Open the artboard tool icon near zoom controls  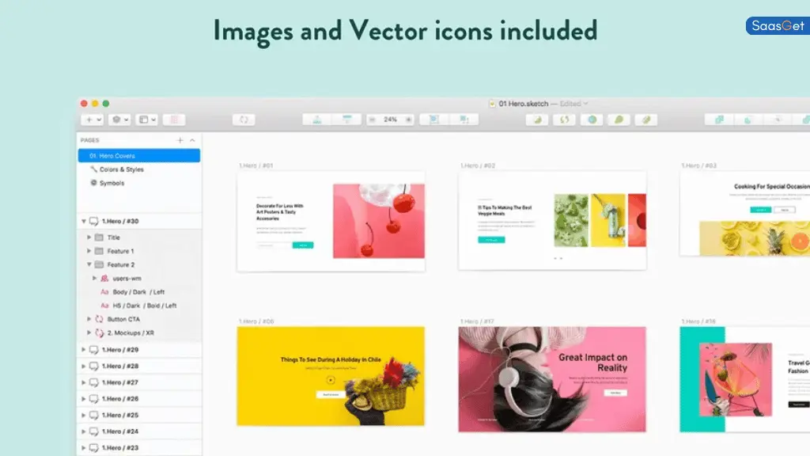346,119
